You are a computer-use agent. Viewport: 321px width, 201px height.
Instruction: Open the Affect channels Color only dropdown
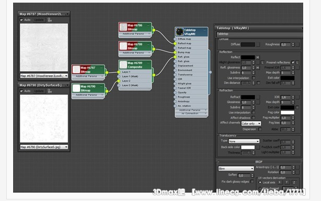coord(251,124)
